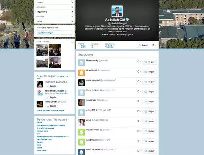This screenshot has width=204, height=155.
Task: Click MasCambiosJda2014 suggestion avatar
Action: click(x=40, y=93)
